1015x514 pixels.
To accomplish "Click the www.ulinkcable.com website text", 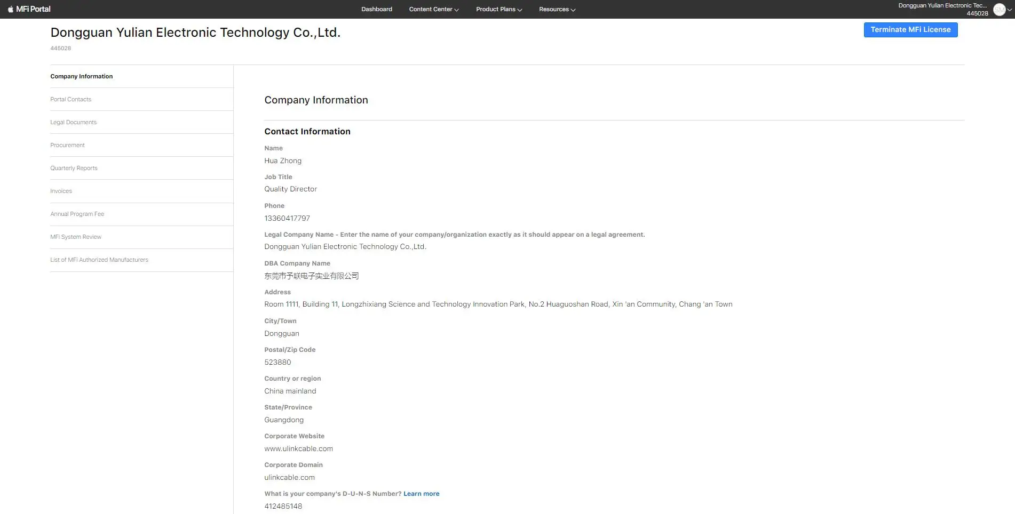I will (x=298, y=448).
